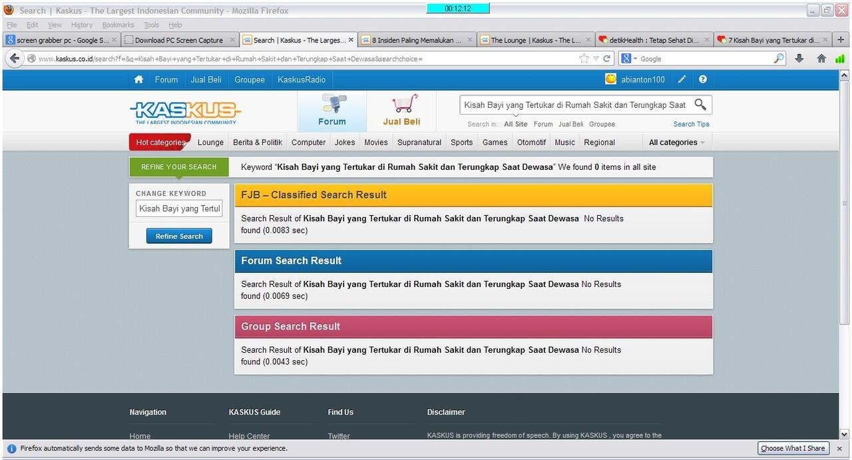The image size is (852, 460).
Task: Click the user avatar beside abianton100
Action: tap(610, 79)
